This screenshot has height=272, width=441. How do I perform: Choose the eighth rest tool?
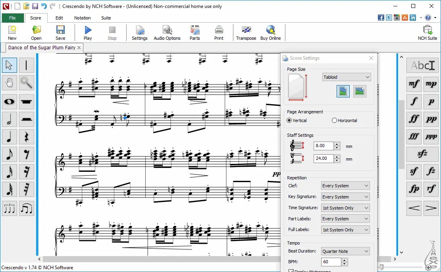[x=27, y=154]
